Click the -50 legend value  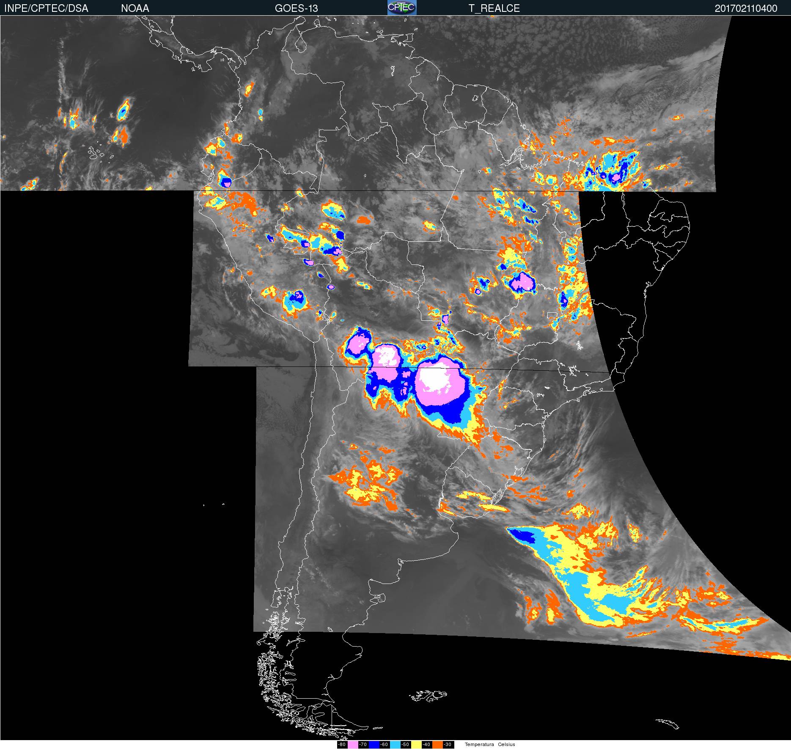click(x=405, y=744)
